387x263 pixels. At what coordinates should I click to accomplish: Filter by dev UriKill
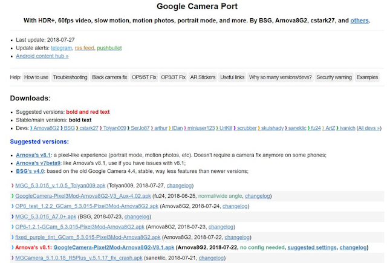[x=226, y=128]
